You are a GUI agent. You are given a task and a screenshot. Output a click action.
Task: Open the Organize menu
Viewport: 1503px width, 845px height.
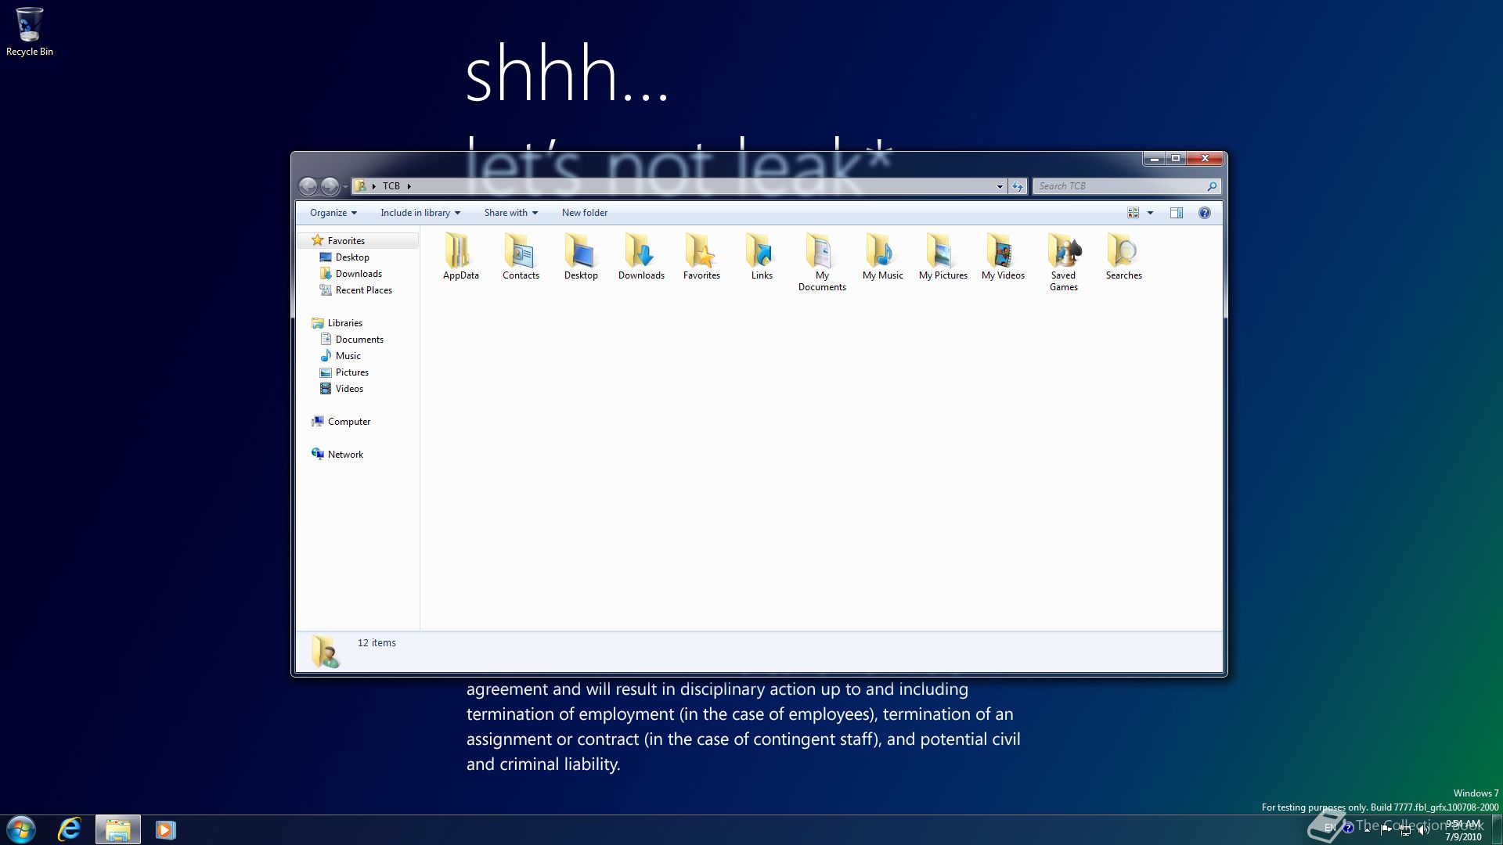pos(333,213)
